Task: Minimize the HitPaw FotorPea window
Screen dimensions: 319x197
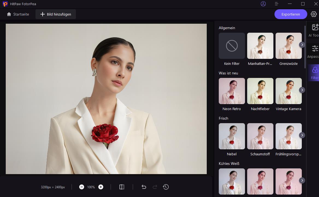Action: pos(290,4)
